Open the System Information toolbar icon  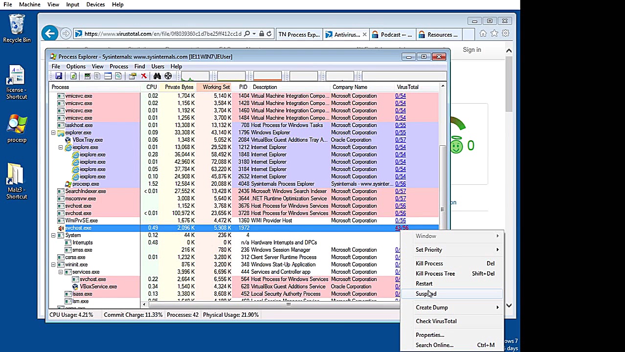click(87, 76)
